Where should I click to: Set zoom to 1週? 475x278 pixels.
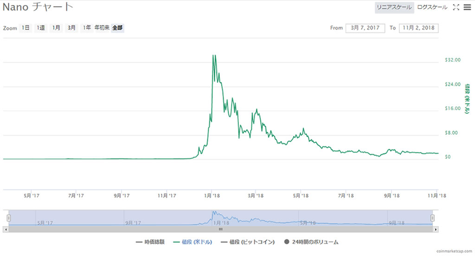[41, 28]
